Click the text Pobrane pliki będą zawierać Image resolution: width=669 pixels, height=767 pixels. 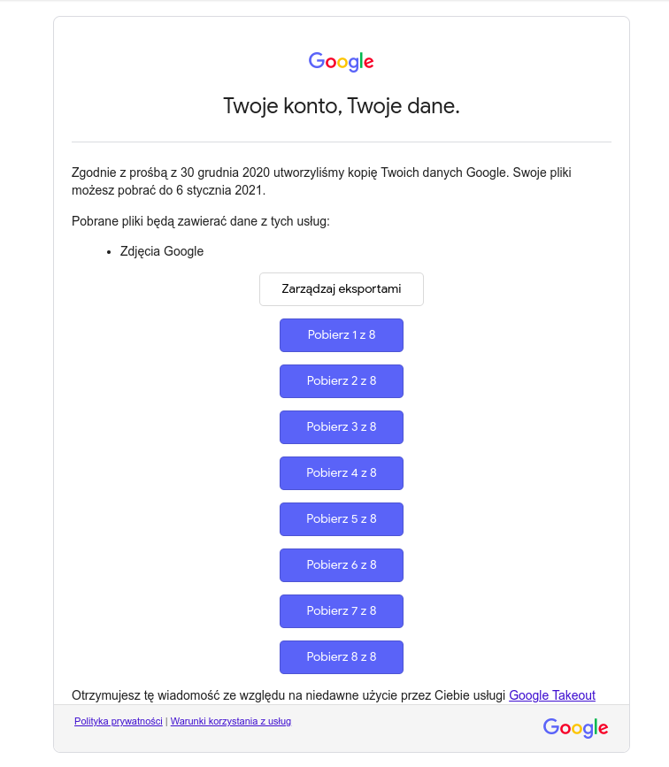pos(200,220)
